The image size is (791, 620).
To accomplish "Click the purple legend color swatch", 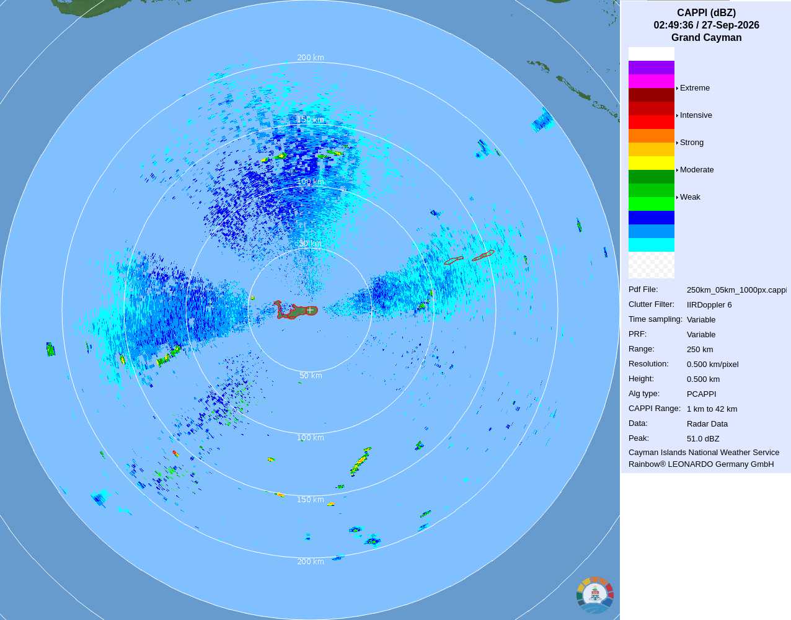I will pos(652,68).
